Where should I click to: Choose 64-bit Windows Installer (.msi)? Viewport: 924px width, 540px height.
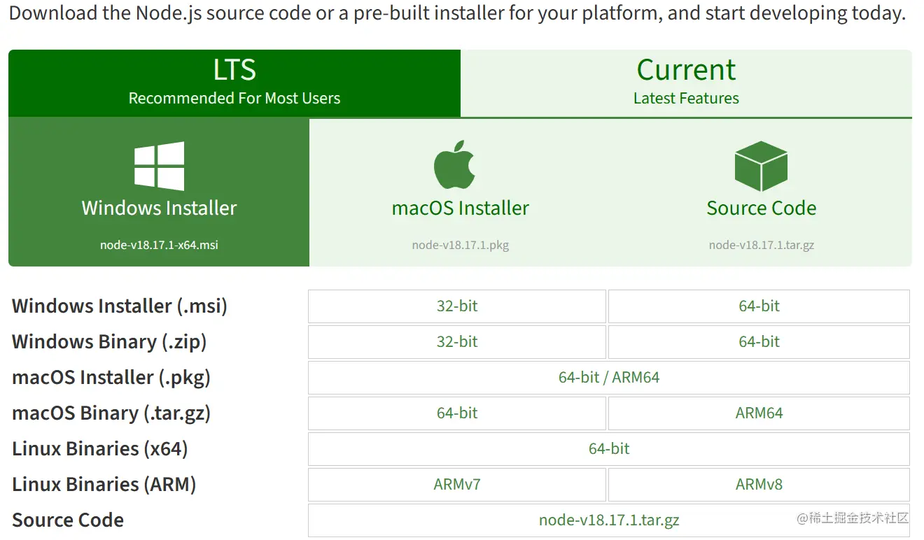(759, 306)
